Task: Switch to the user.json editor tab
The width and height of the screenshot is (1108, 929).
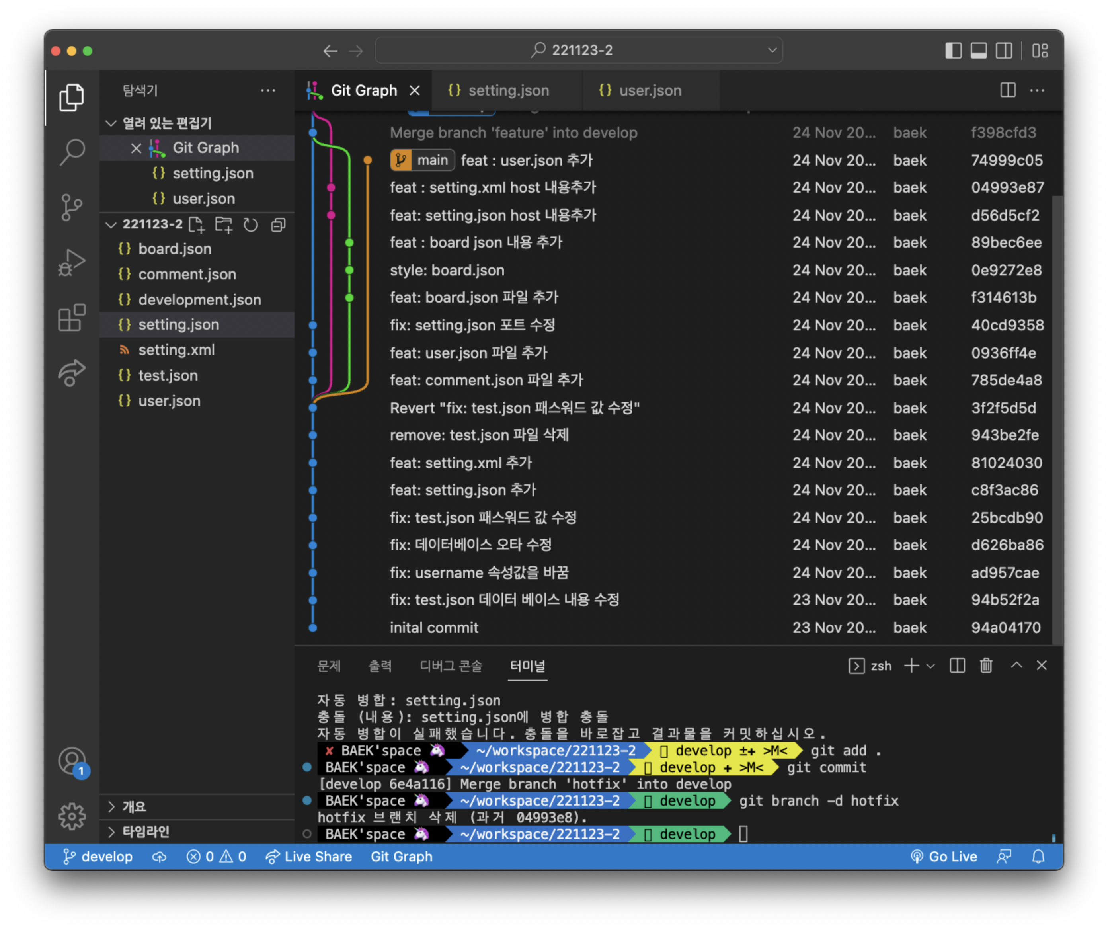Action: [650, 90]
